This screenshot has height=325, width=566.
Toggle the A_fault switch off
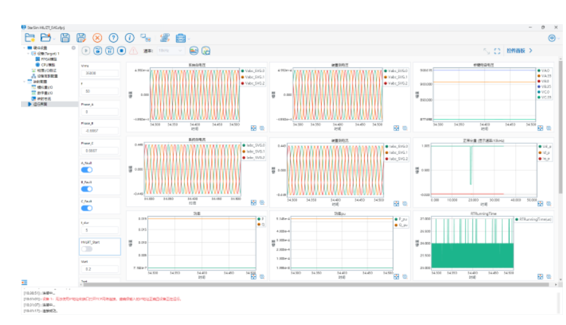pyautogui.click(x=87, y=170)
